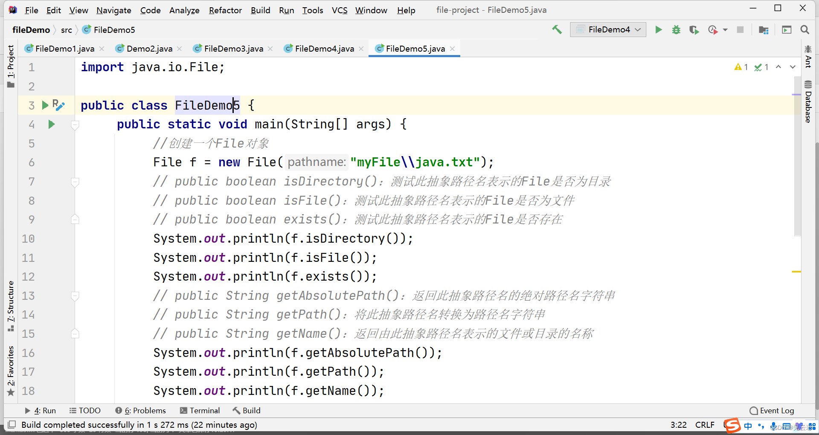This screenshot has height=435, width=819.
Task: Open the Navigate menu
Action: (x=113, y=10)
